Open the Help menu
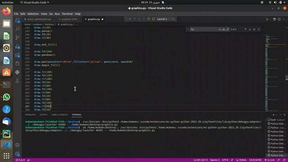This screenshot has height=162, width=288. (77, 14)
